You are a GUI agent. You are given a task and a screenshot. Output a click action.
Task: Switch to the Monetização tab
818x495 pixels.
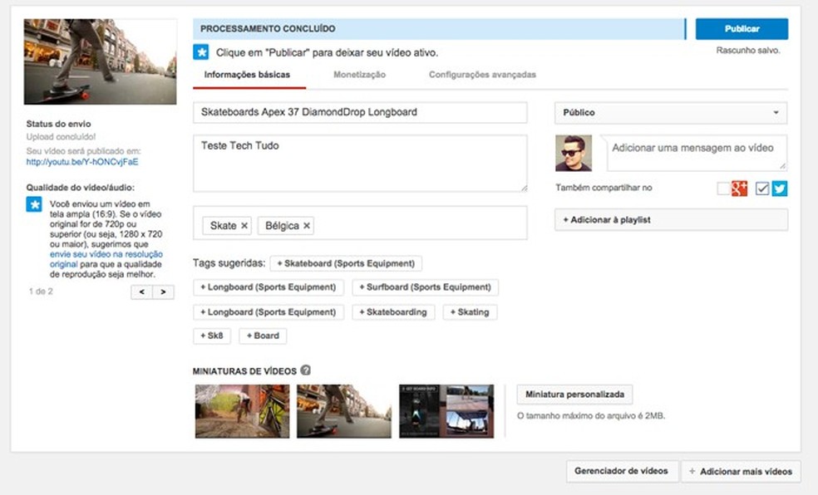359,75
